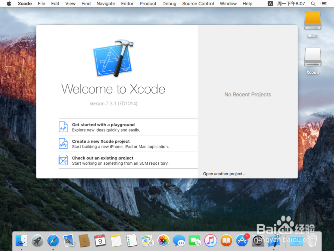Open Notification Center list icon

click(x=324, y=4)
